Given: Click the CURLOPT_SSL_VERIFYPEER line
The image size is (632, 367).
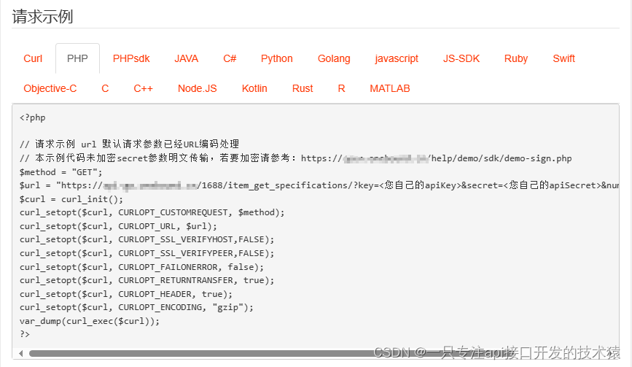Looking at the screenshot, I should tap(147, 253).
